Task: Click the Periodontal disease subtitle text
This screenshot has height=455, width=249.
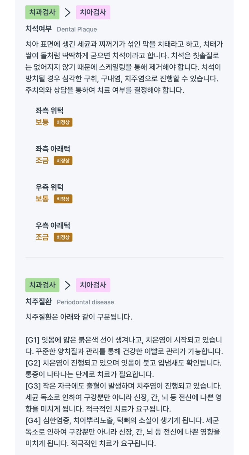Action: pos(85,302)
